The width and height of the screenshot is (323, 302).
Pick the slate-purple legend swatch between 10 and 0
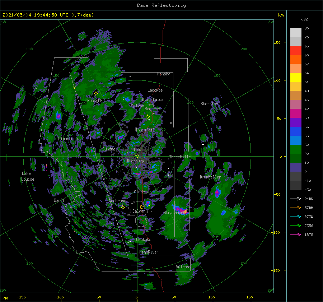pos(296,167)
